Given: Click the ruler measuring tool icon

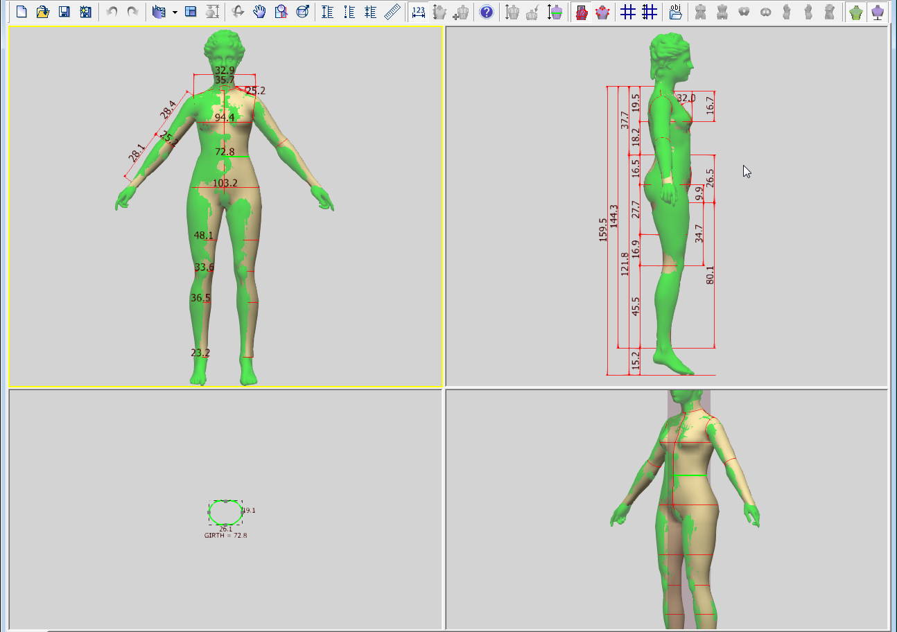Looking at the screenshot, I should [x=392, y=12].
